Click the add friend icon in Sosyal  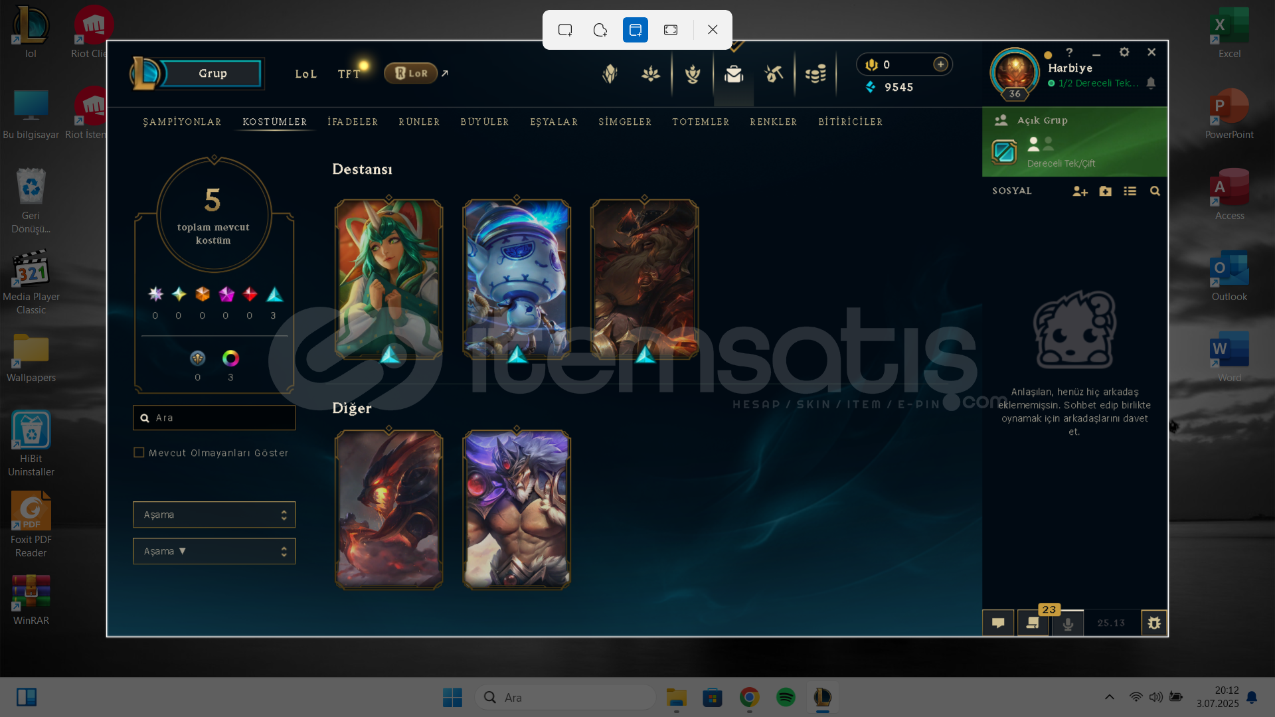tap(1080, 191)
